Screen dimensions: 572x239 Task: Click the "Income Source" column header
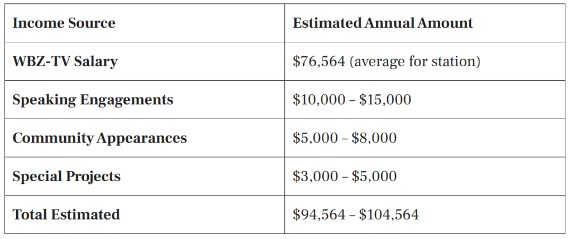pos(64,23)
